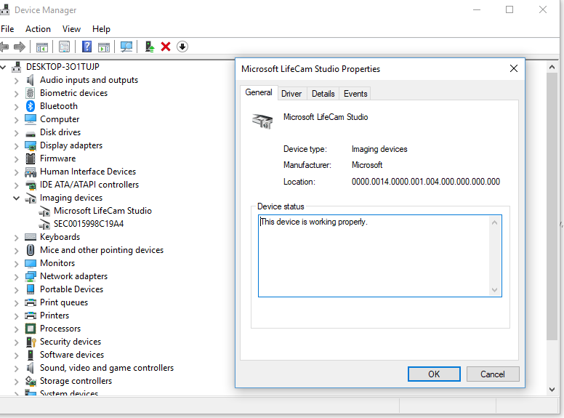The height and width of the screenshot is (418, 564).
Task: Expand the Bluetooth tree node
Action: click(x=16, y=106)
